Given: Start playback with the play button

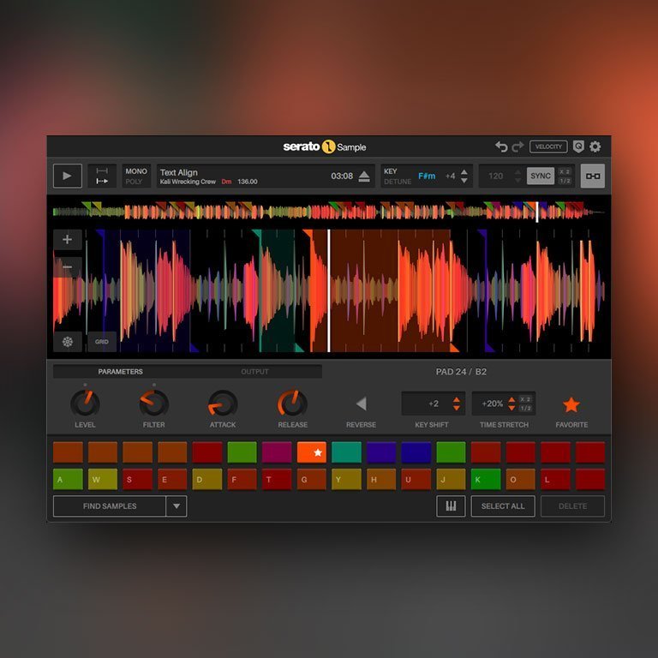Looking at the screenshot, I should pyautogui.click(x=67, y=176).
